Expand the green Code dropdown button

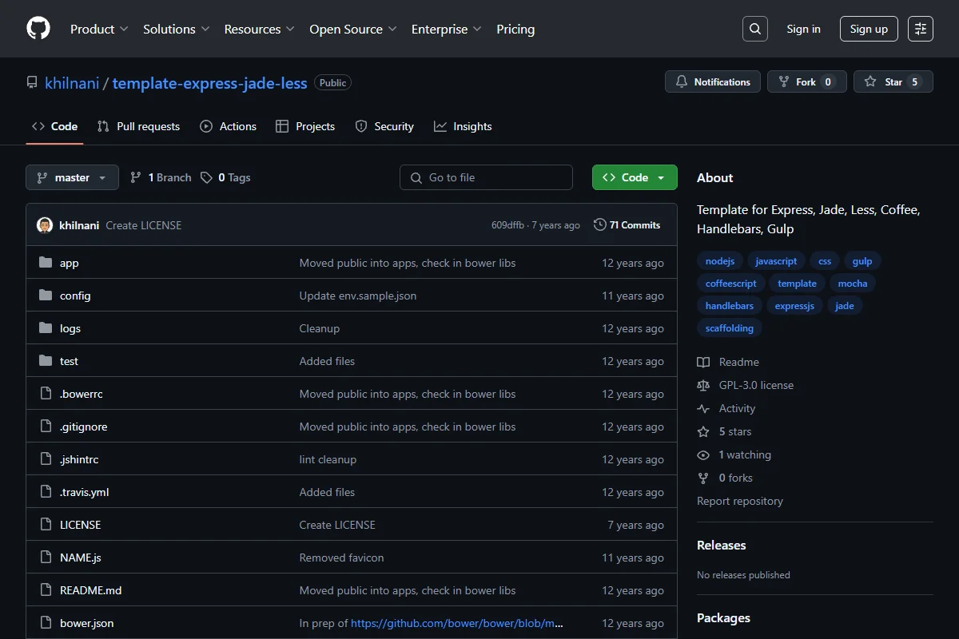click(635, 177)
